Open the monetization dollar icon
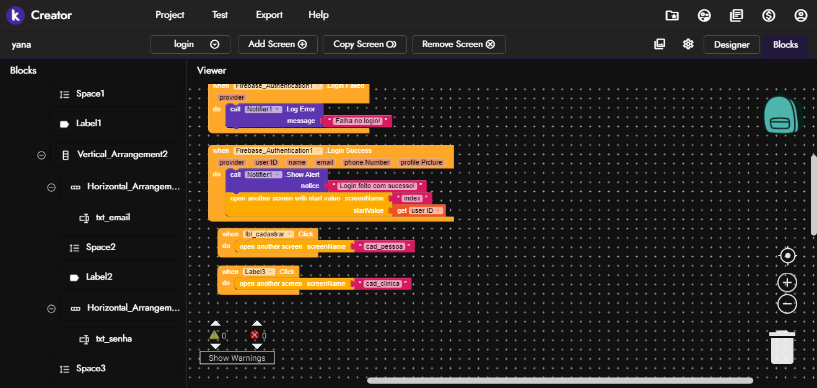Viewport: 817px width, 388px height. pyautogui.click(x=769, y=15)
